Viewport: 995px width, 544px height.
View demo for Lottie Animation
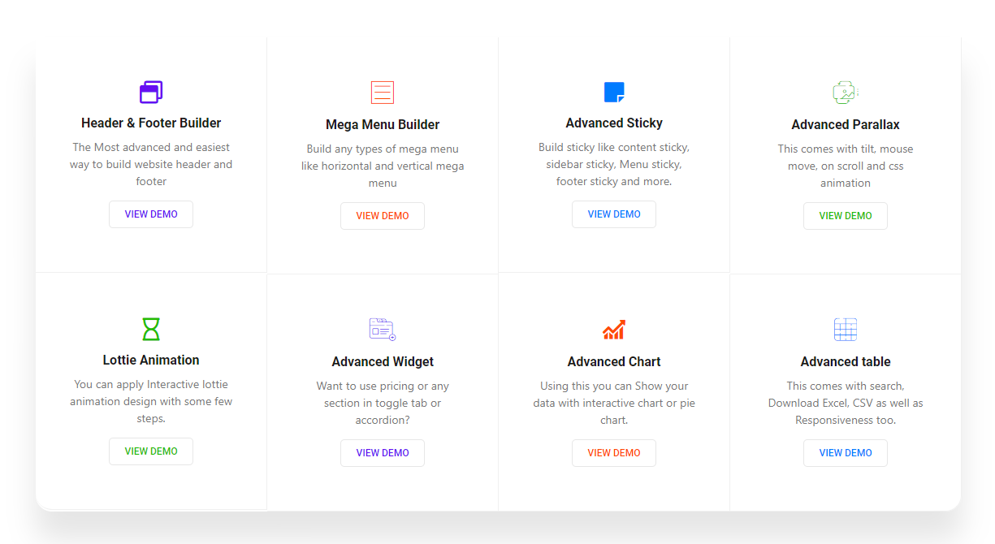(x=151, y=451)
